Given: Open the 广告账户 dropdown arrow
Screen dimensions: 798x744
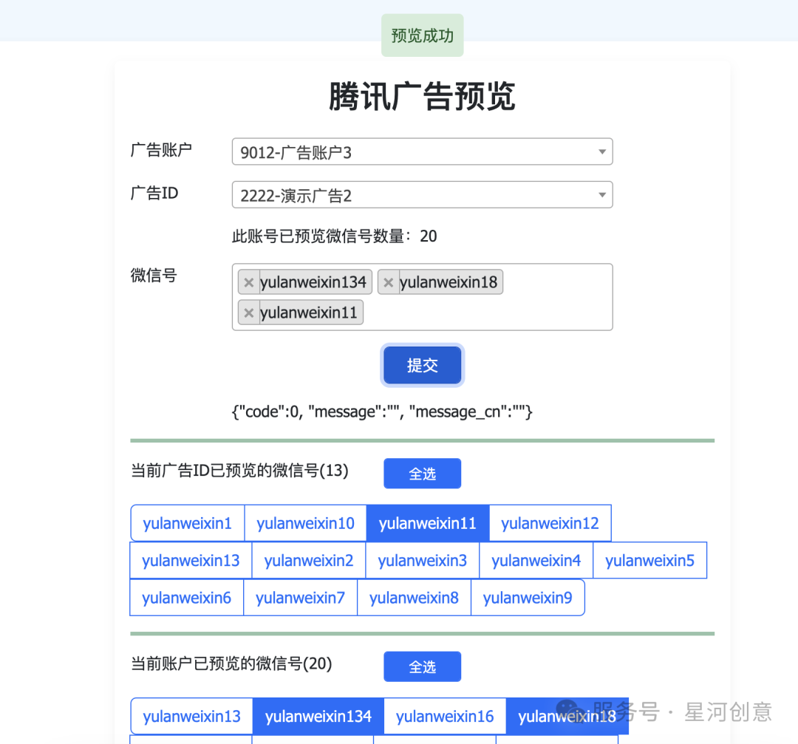Looking at the screenshot, I should click(x=602, y=151).
